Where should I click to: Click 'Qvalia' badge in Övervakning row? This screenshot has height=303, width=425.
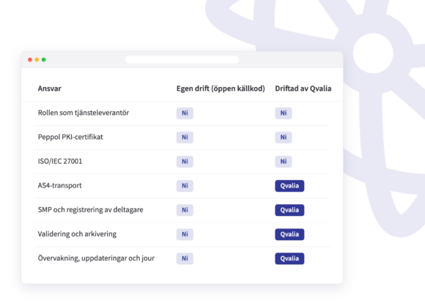(289, 258)
